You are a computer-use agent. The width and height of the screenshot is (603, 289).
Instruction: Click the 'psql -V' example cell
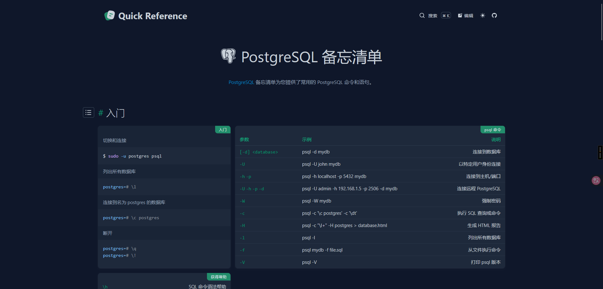(309, 262)
